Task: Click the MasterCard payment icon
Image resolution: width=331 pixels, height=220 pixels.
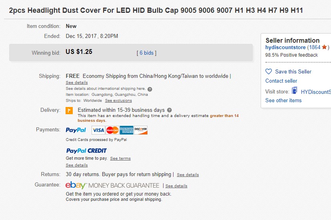Action: (112, 130)
